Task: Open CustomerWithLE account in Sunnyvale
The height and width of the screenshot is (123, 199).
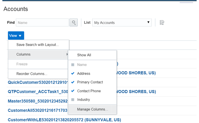Action: tap(64, 120)
